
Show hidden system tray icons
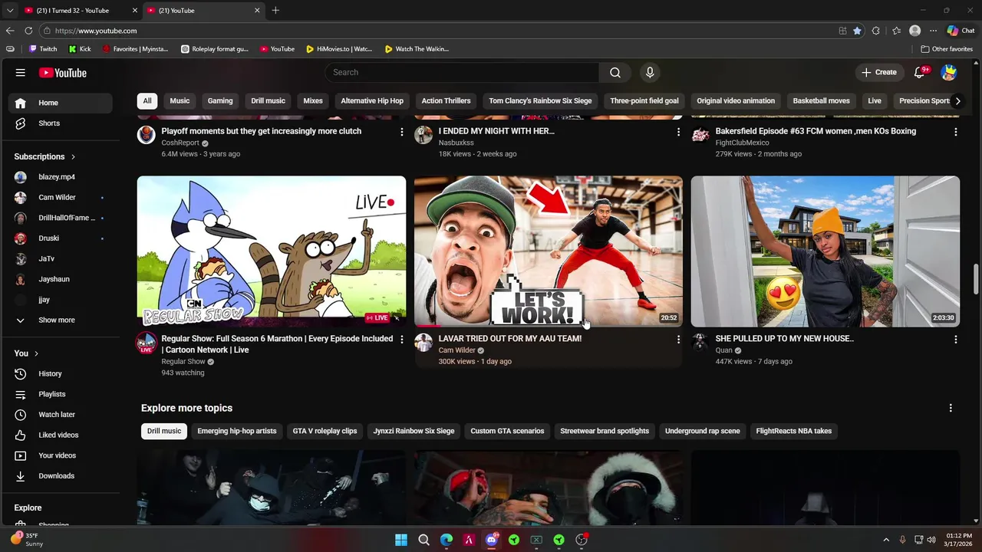[x=886, y=540]
